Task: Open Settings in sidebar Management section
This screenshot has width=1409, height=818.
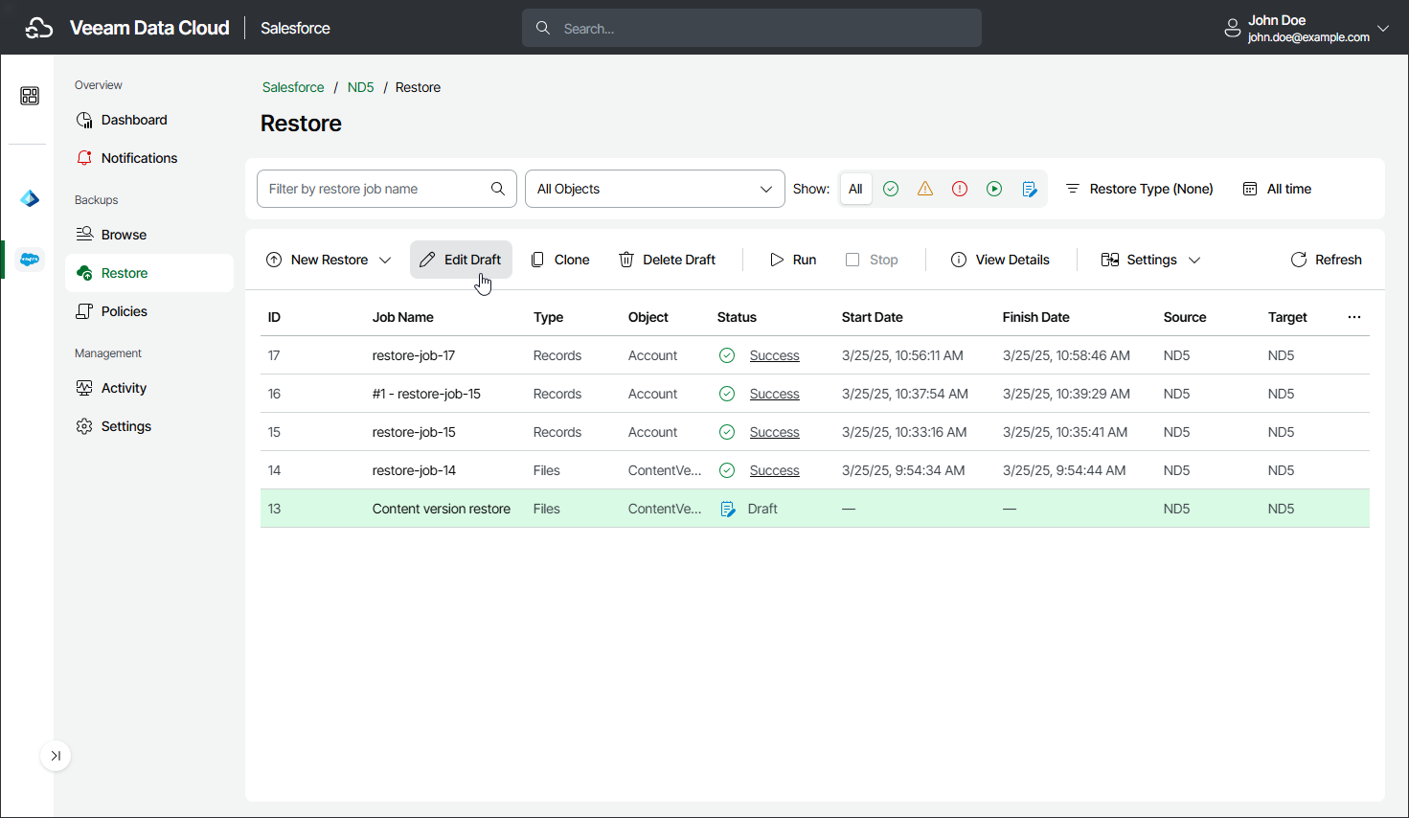Action: [x=149, y=426]
